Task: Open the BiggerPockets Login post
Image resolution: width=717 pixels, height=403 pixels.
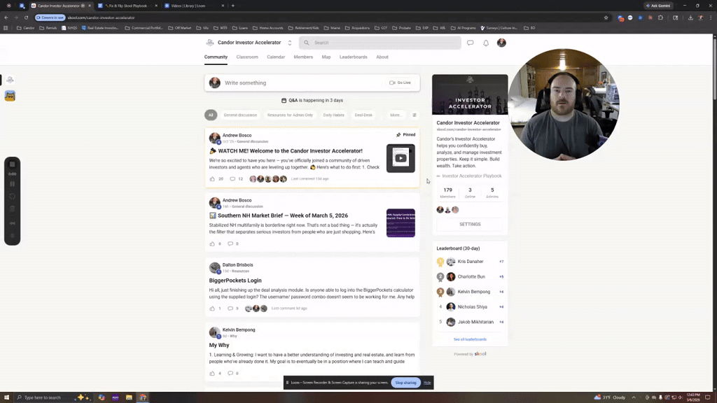Action: (x=235, y=281)
